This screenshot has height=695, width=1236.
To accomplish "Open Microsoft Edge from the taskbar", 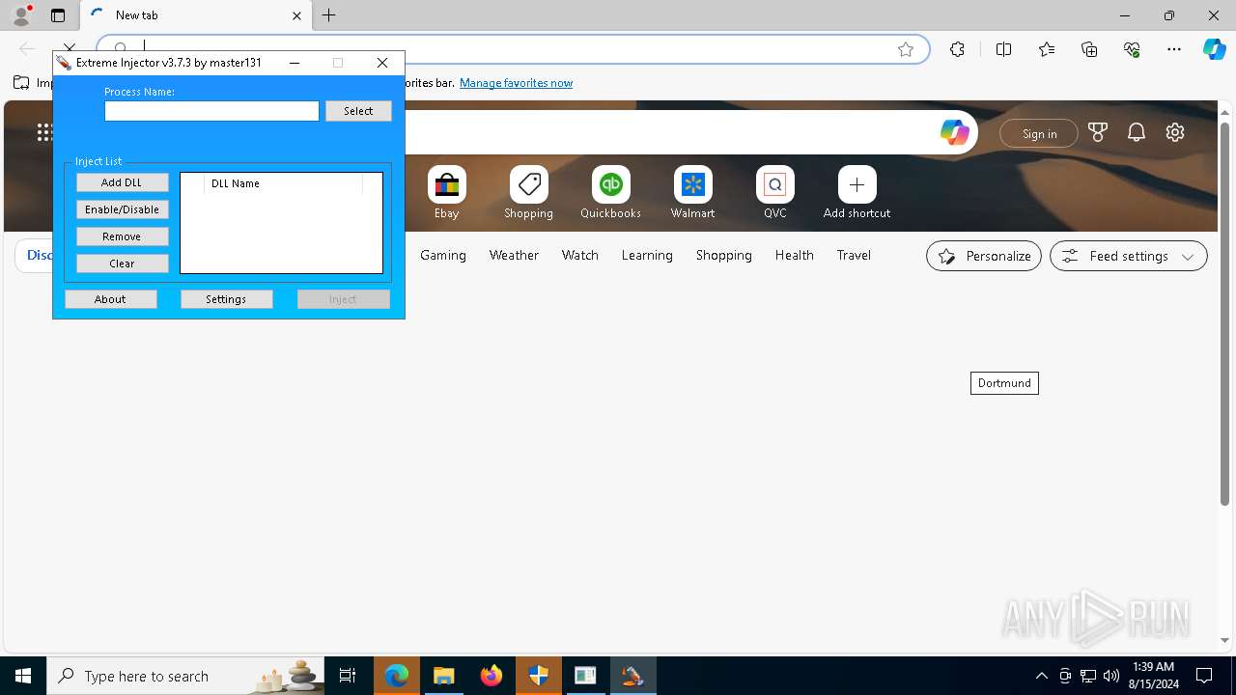I will click(x=397, y=676).
